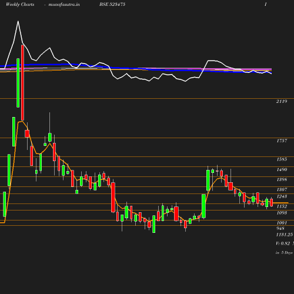Select the 1243 price level label

pos(282,196)
